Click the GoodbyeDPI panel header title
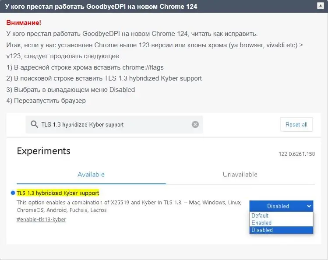Viewport: 328px width, 260px height. (x=101, y=6)
